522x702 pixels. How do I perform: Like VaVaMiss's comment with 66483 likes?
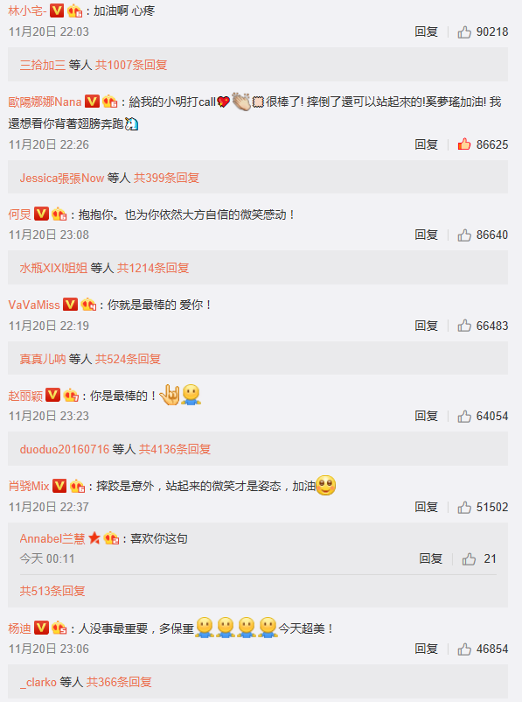pyautogui.click(x=464, y=326)
